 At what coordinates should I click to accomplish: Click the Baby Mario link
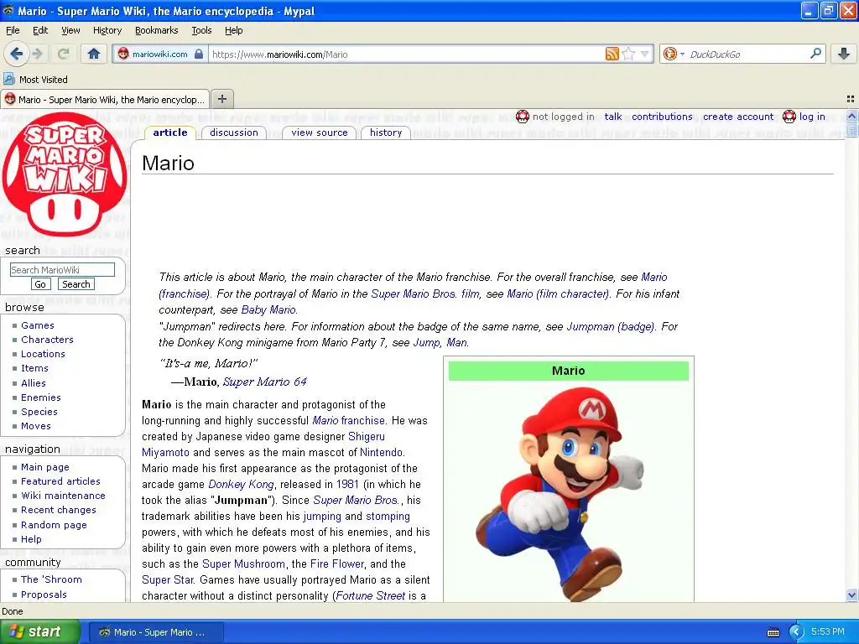[268, 310]
